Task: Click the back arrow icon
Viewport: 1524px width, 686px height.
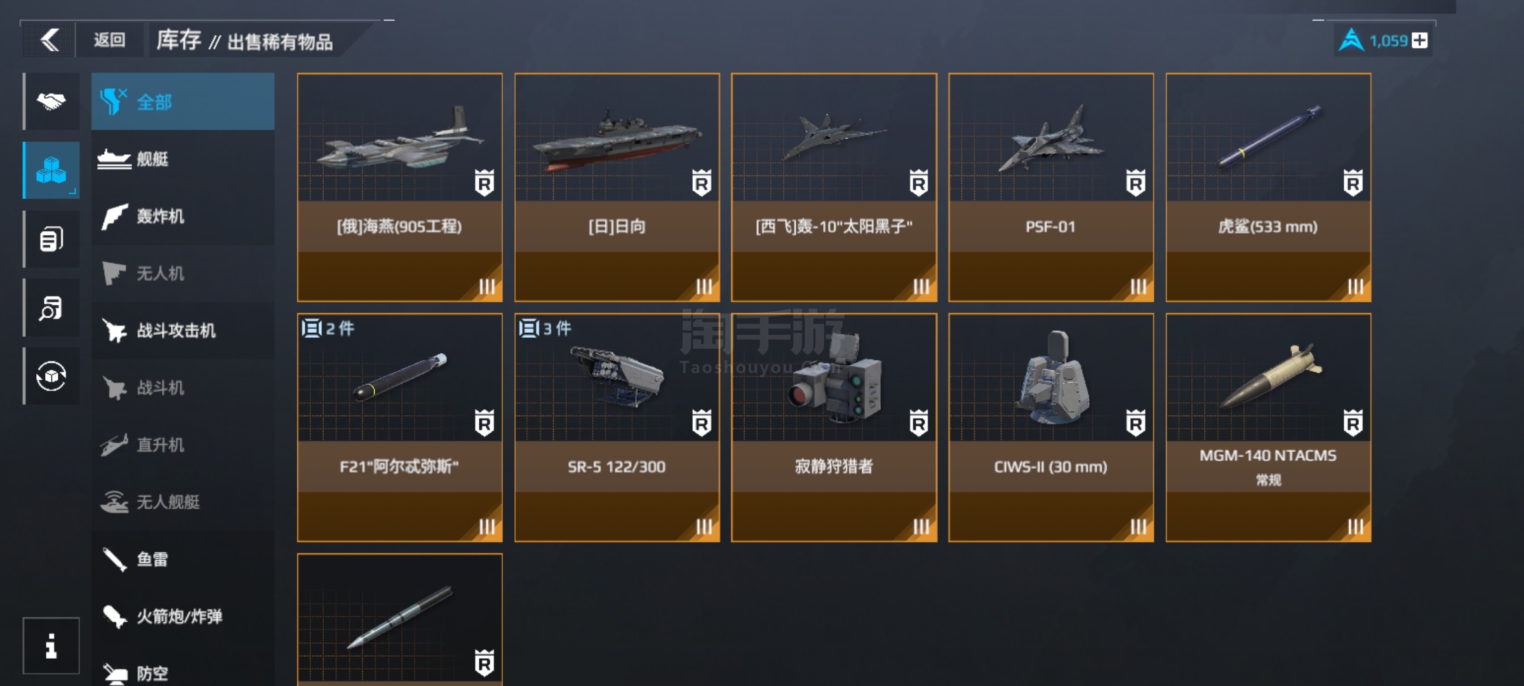Action: [50, 40]
